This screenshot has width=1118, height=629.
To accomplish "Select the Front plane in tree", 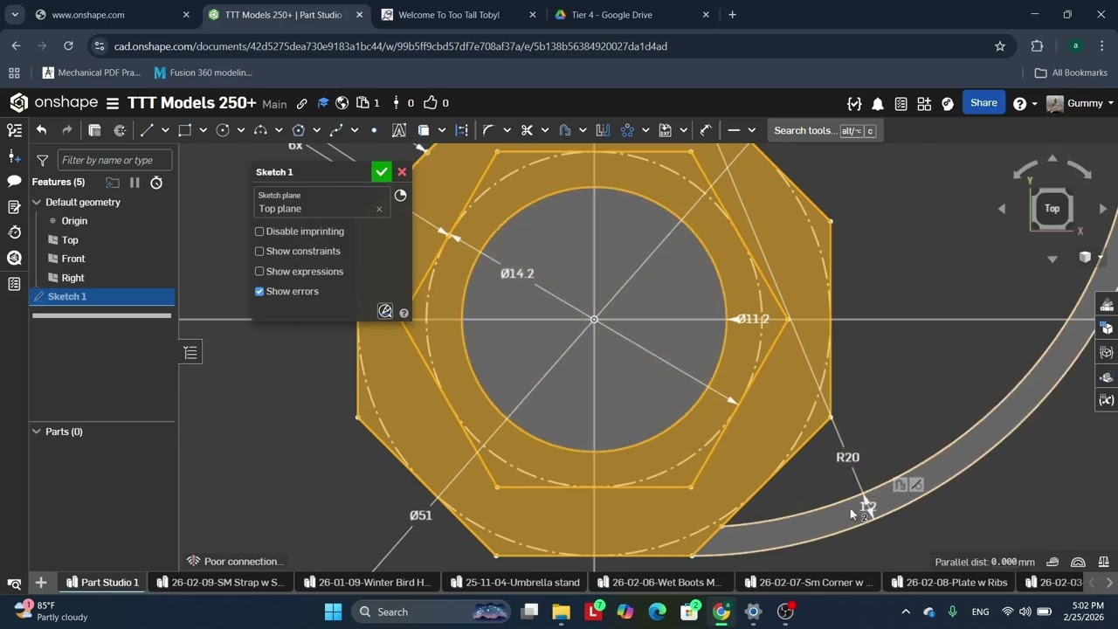I will 73,259.
